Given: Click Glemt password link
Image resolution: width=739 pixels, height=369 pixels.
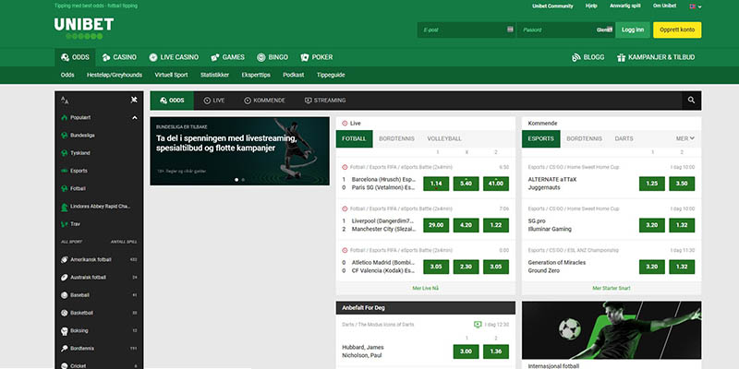Looking at the screenshot, I should tap(604, 30).
